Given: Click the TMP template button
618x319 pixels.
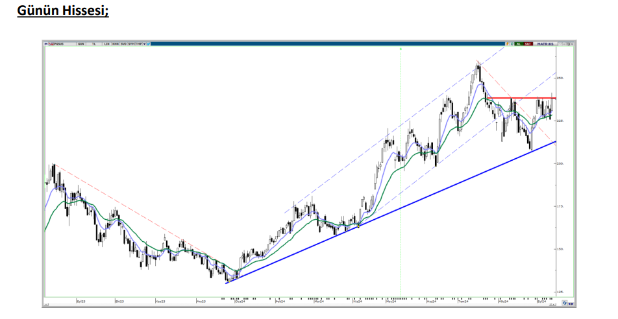Looking at the screenshot, I should point(139,43).
